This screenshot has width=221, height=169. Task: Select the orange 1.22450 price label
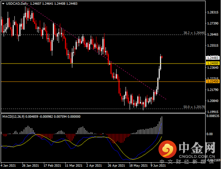(213, 82)
